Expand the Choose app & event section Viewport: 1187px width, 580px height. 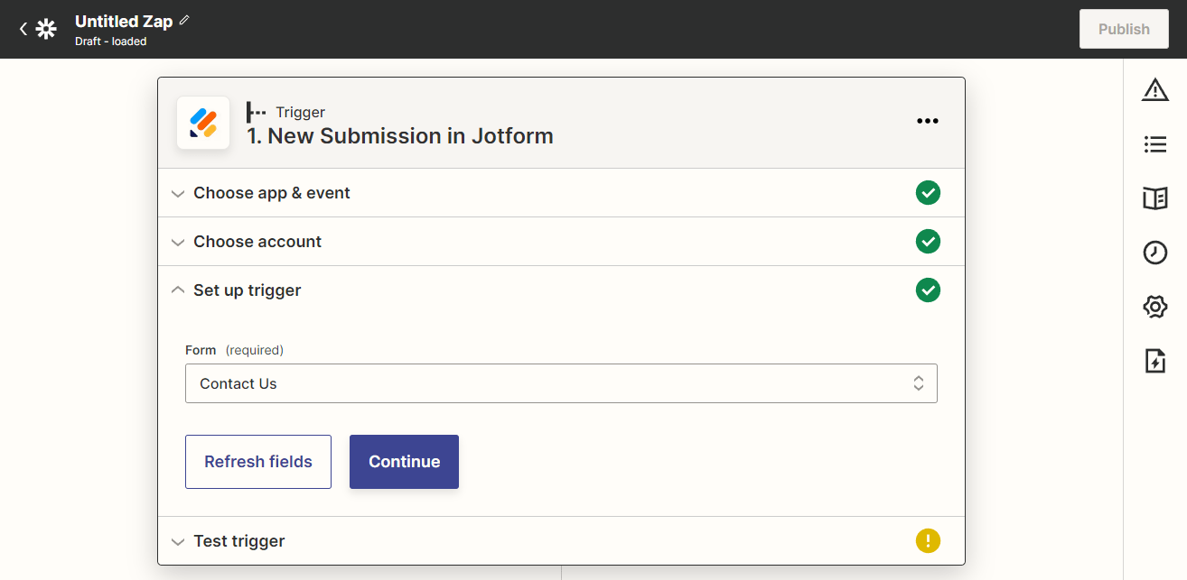(x=272, y=193)
